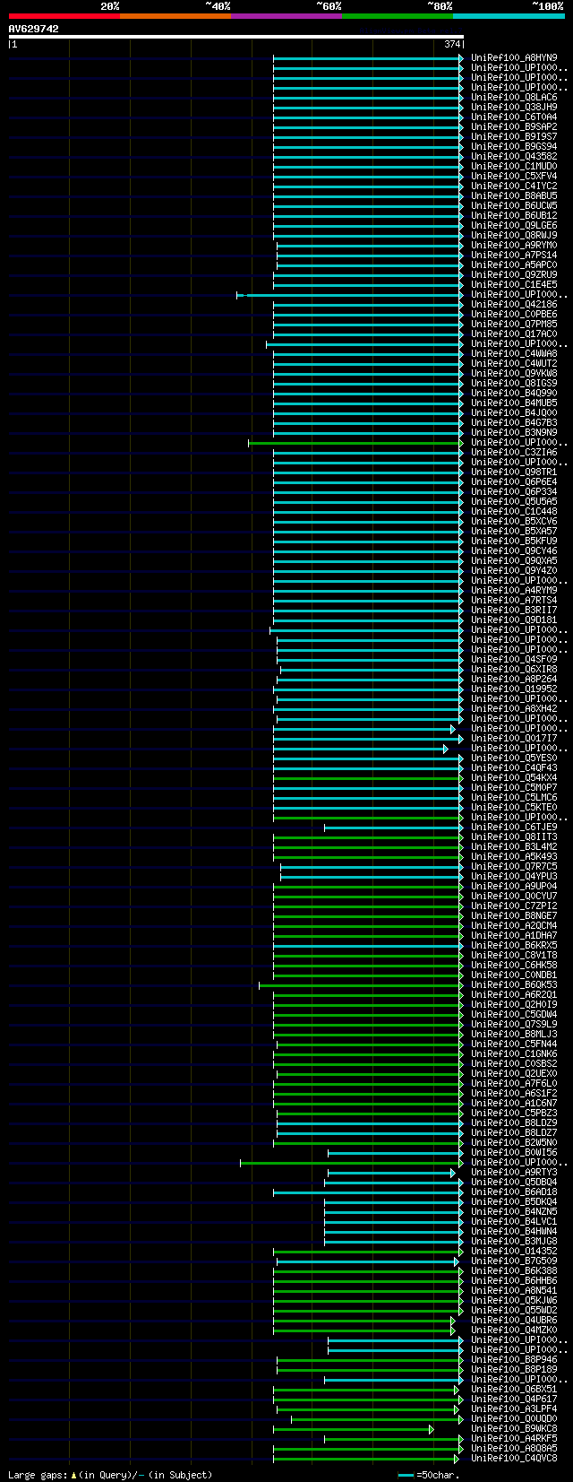Select hit UniRef100_Q42186
This screenshot has height=1482, width=573.
[x=514, y=305]
